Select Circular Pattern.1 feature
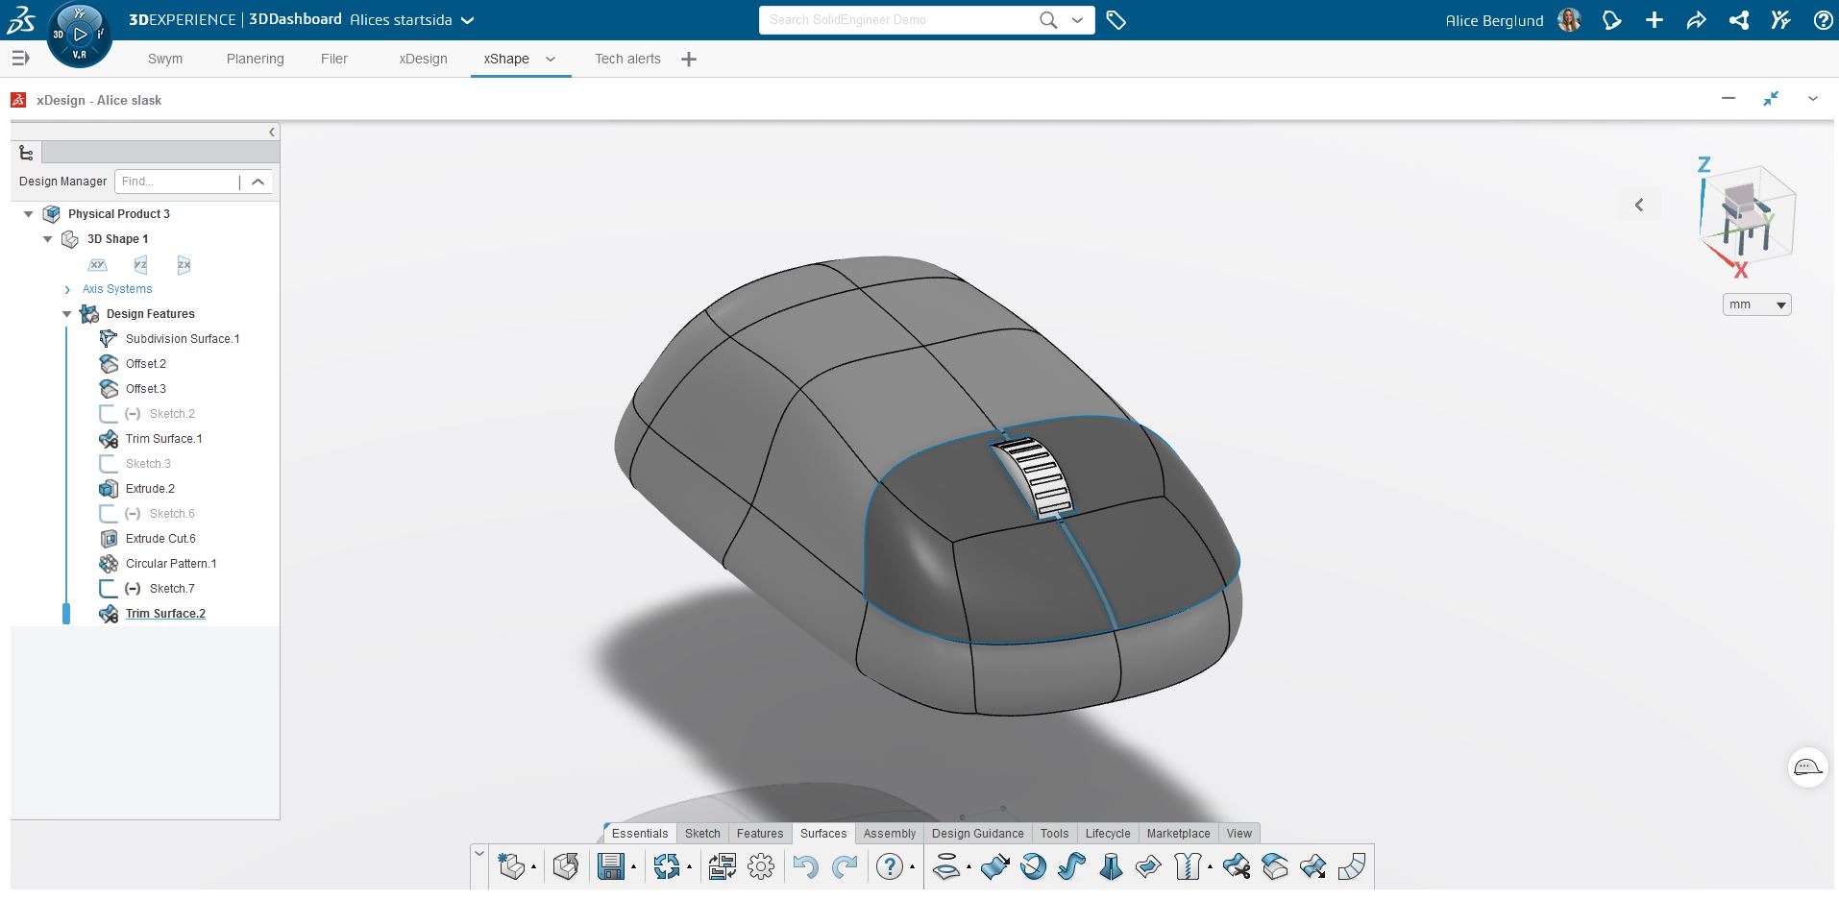1839x900 pixels. coord(171,564)
